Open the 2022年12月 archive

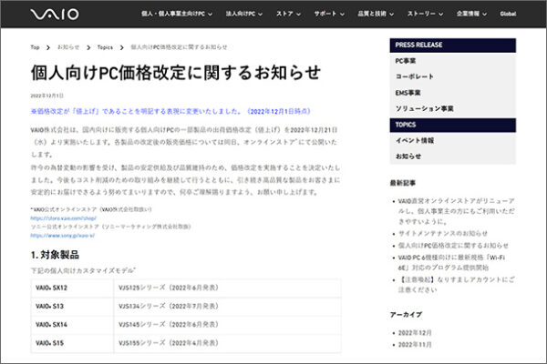tap(415, 333)
